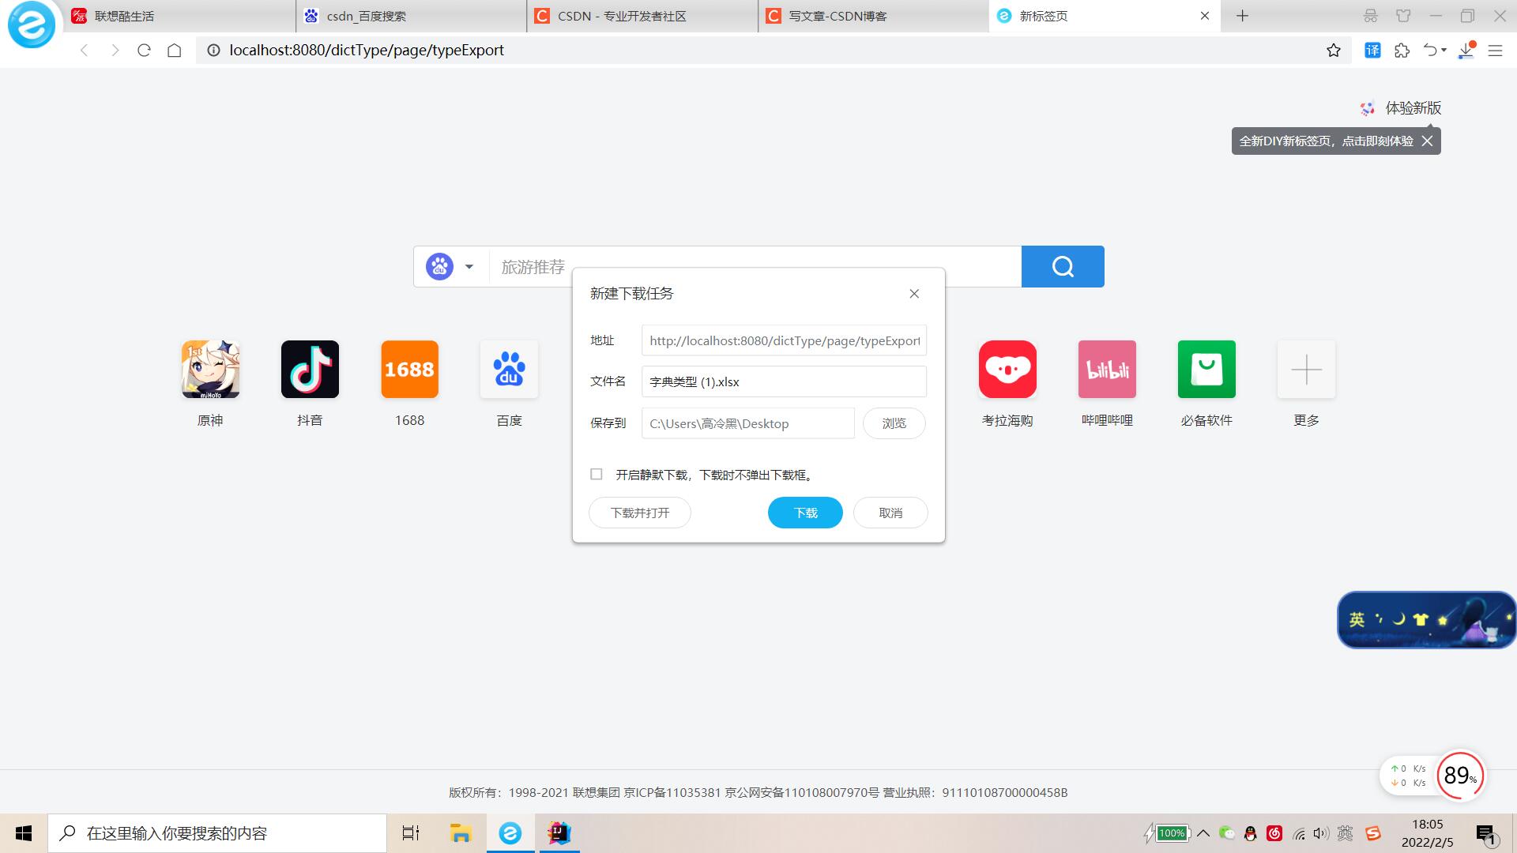The width and height of the screenshot is (1517, 853).
Task: Open IntelliJ IDEA from the taskbar
Action: coord(559,833)
